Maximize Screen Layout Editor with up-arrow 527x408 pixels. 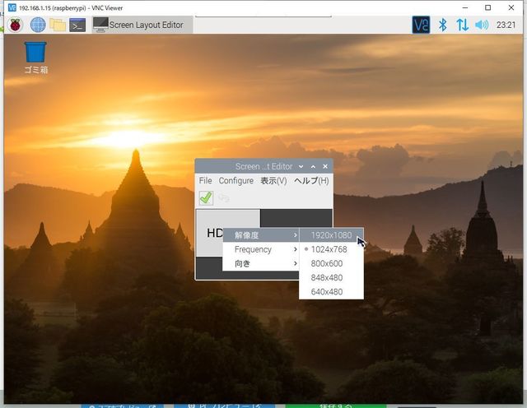coord(313,166)
